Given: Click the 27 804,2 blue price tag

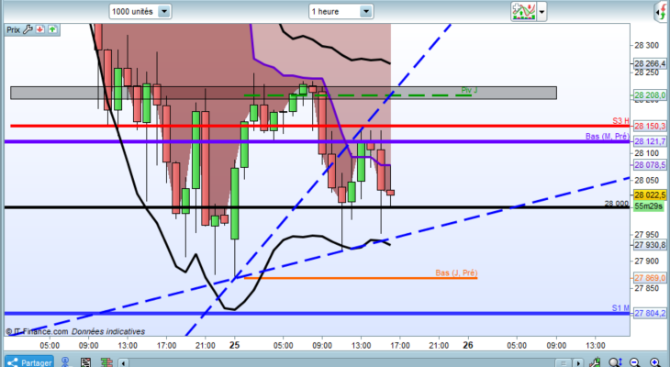Looking at the screenshot, I should 650,313.
